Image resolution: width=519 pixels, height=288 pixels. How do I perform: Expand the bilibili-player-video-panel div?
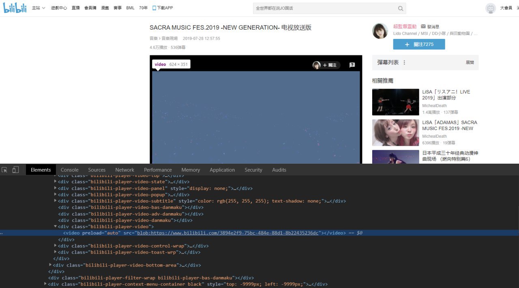pos(56,188)
